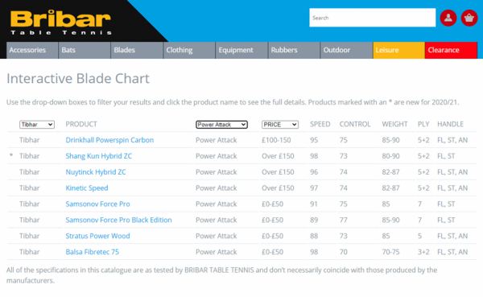Viewport: 483px width, 297px height.
Task: Open the Tibhar brand filter dropdown
Action: [x=37, y=125]
